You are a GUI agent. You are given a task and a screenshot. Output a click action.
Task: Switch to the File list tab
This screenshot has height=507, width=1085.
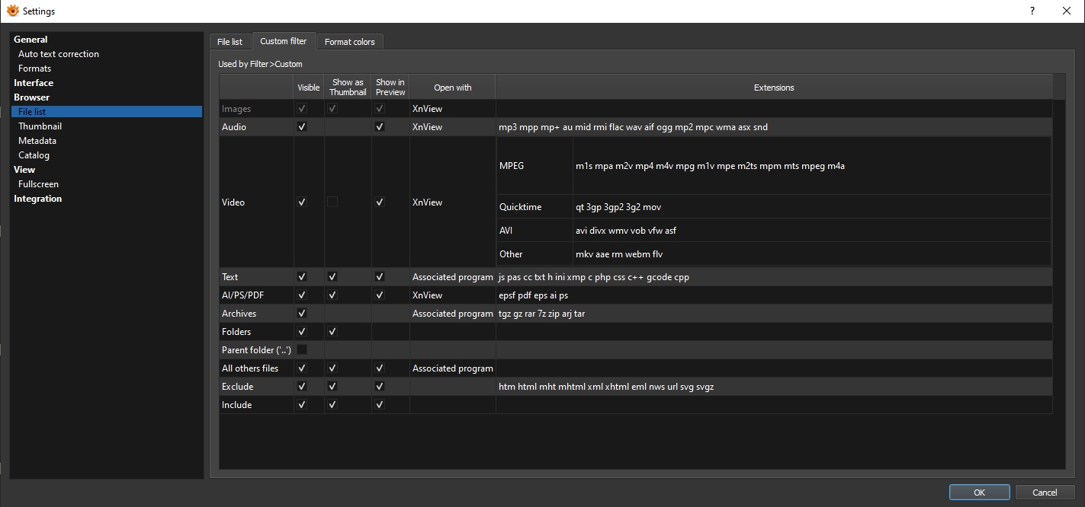pos(230,42)
